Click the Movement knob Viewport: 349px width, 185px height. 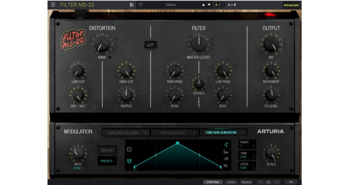[271, 71]
